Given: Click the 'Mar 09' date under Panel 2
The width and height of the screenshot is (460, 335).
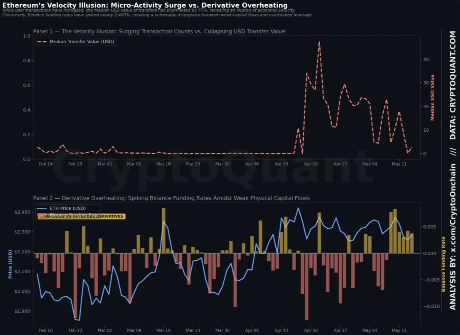Looking at the screenshot, I should (134, 330).
